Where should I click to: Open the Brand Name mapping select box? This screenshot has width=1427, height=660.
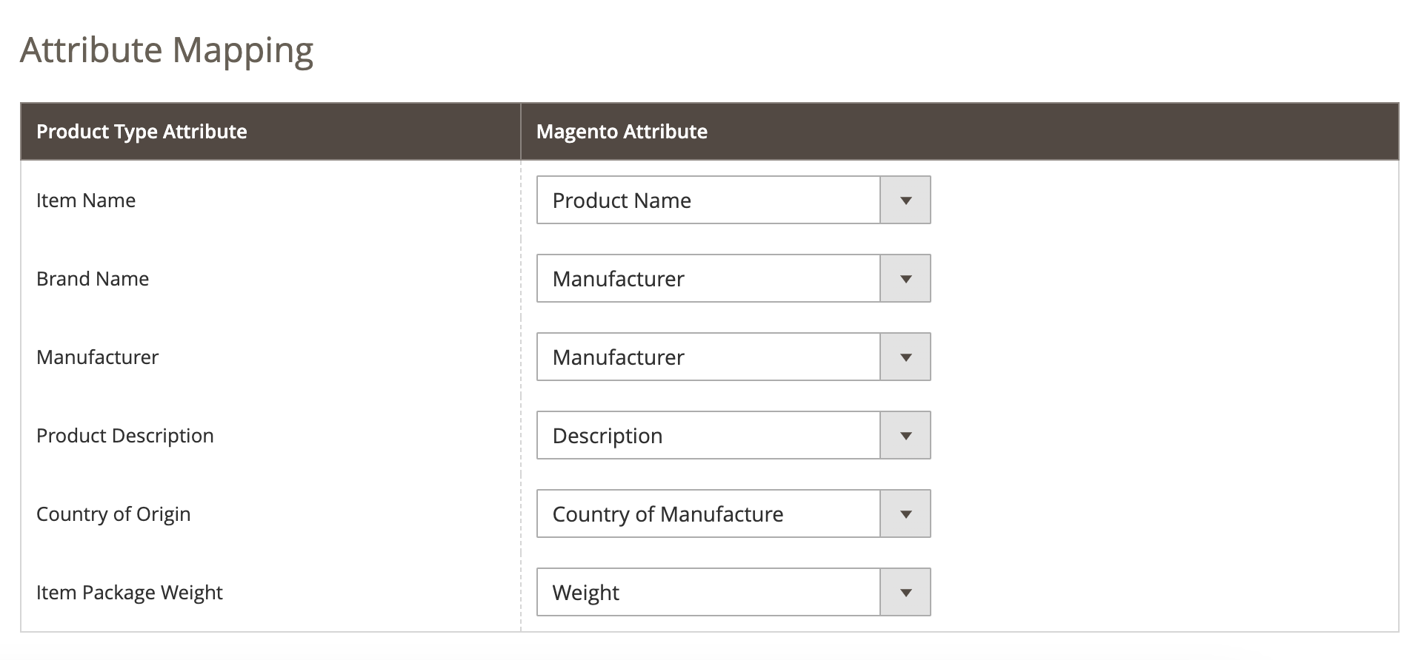coord(708,278)
